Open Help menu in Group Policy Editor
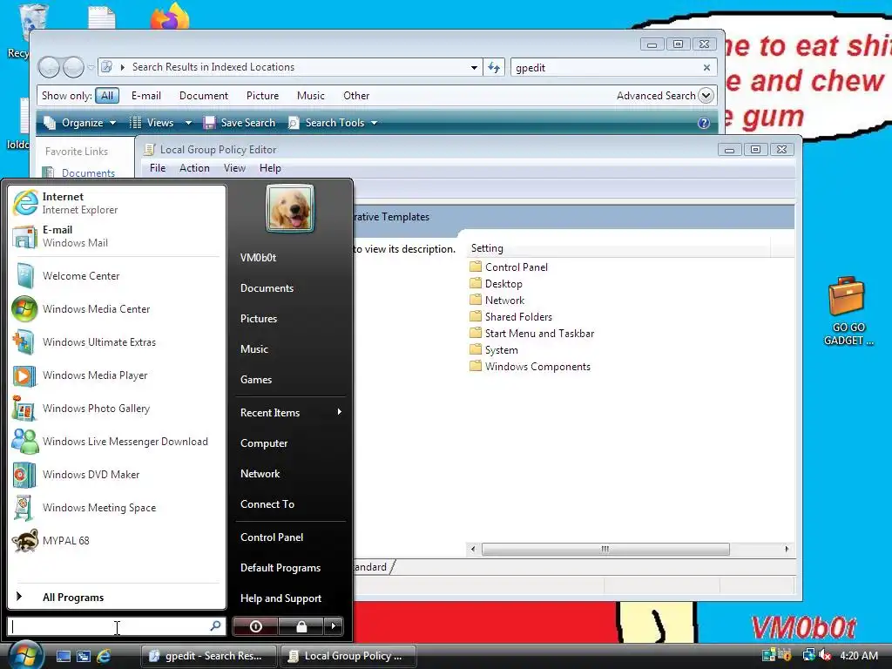 [x=270, y=168]
